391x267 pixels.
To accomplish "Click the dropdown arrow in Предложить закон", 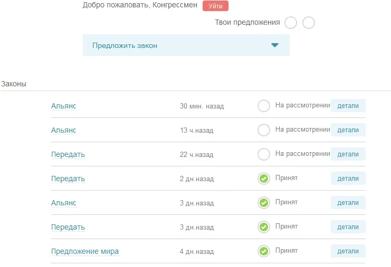I will [x=274, y=45].
